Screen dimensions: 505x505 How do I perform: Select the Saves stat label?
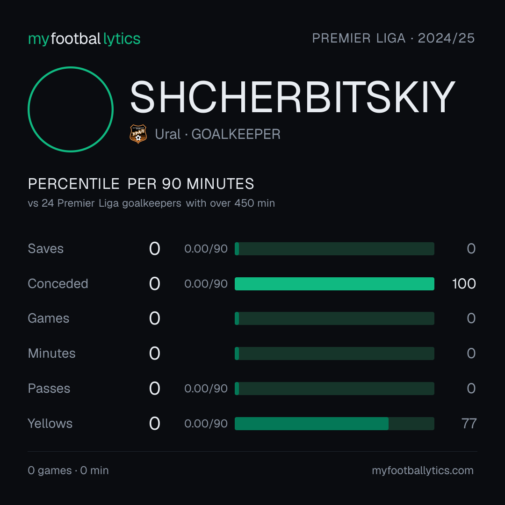46,249
